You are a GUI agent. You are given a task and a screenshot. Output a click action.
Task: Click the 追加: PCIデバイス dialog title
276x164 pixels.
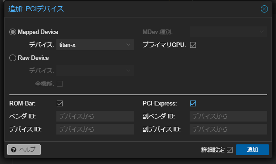(x=36, y=9)
